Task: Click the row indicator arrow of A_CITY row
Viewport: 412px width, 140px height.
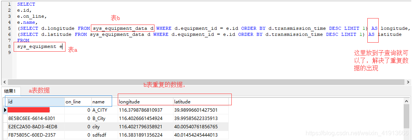Action: [x=5, y=110]
